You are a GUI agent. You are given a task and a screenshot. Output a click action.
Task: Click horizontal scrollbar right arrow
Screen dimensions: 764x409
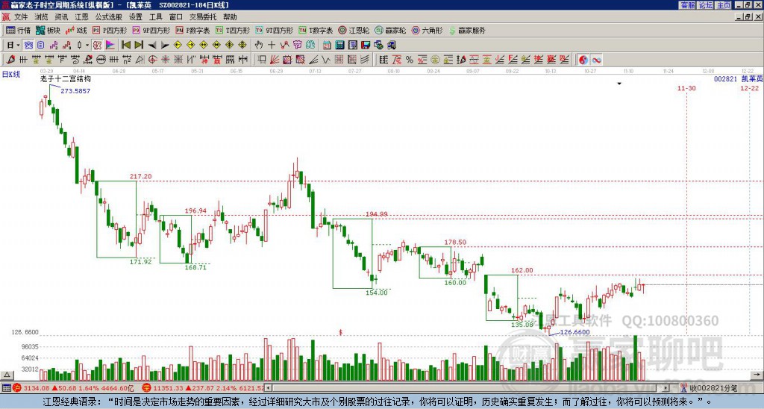pos(666,388)
